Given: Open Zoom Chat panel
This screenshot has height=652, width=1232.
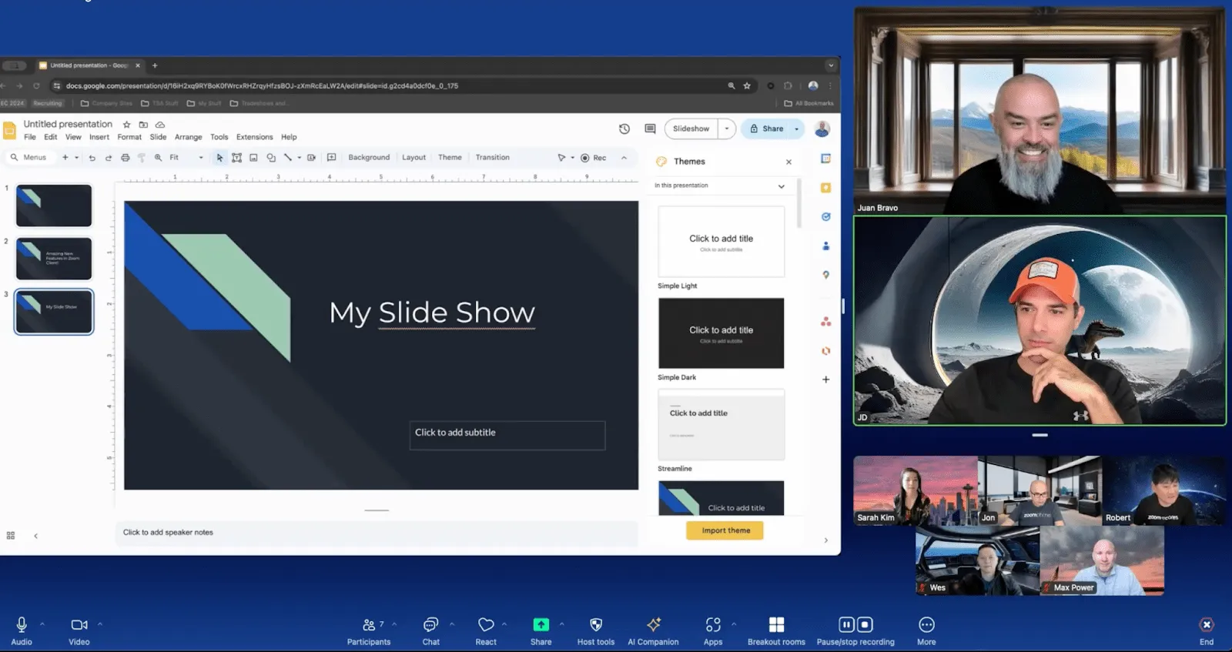Looking at the screenshot, I should coord(430,630).
